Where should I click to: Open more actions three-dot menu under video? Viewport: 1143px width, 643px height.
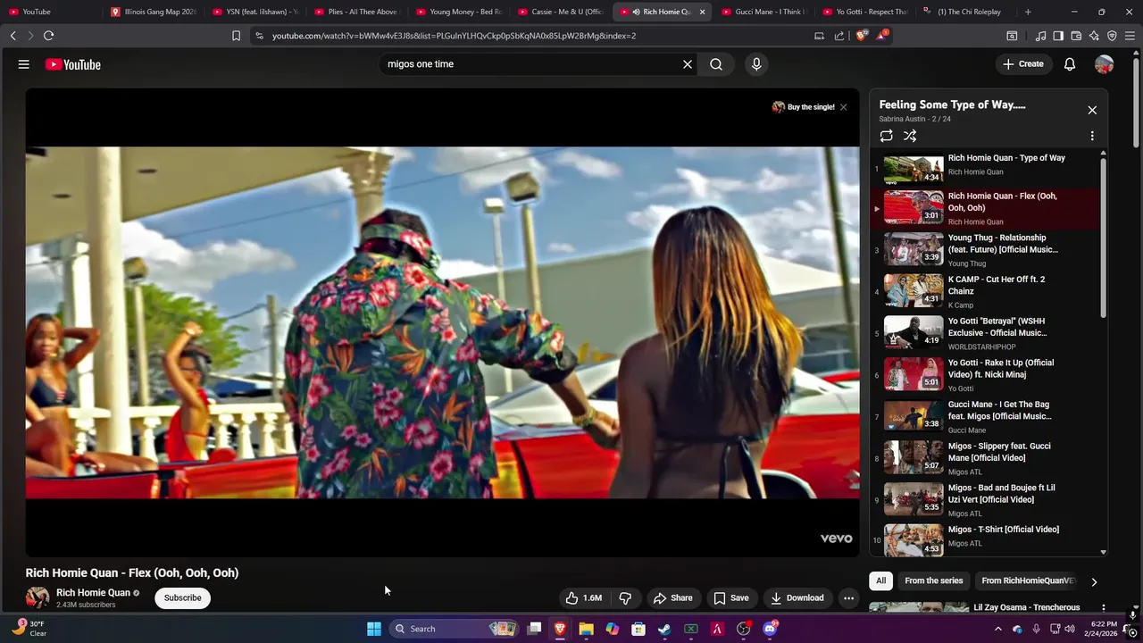click(x=848, y=597)
